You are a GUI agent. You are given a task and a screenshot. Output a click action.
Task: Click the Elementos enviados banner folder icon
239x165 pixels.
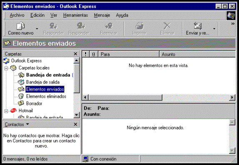(7, 43)
